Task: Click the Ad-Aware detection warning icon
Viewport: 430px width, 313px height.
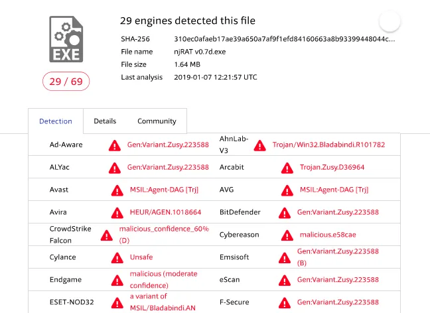Action: pos(115,145)
